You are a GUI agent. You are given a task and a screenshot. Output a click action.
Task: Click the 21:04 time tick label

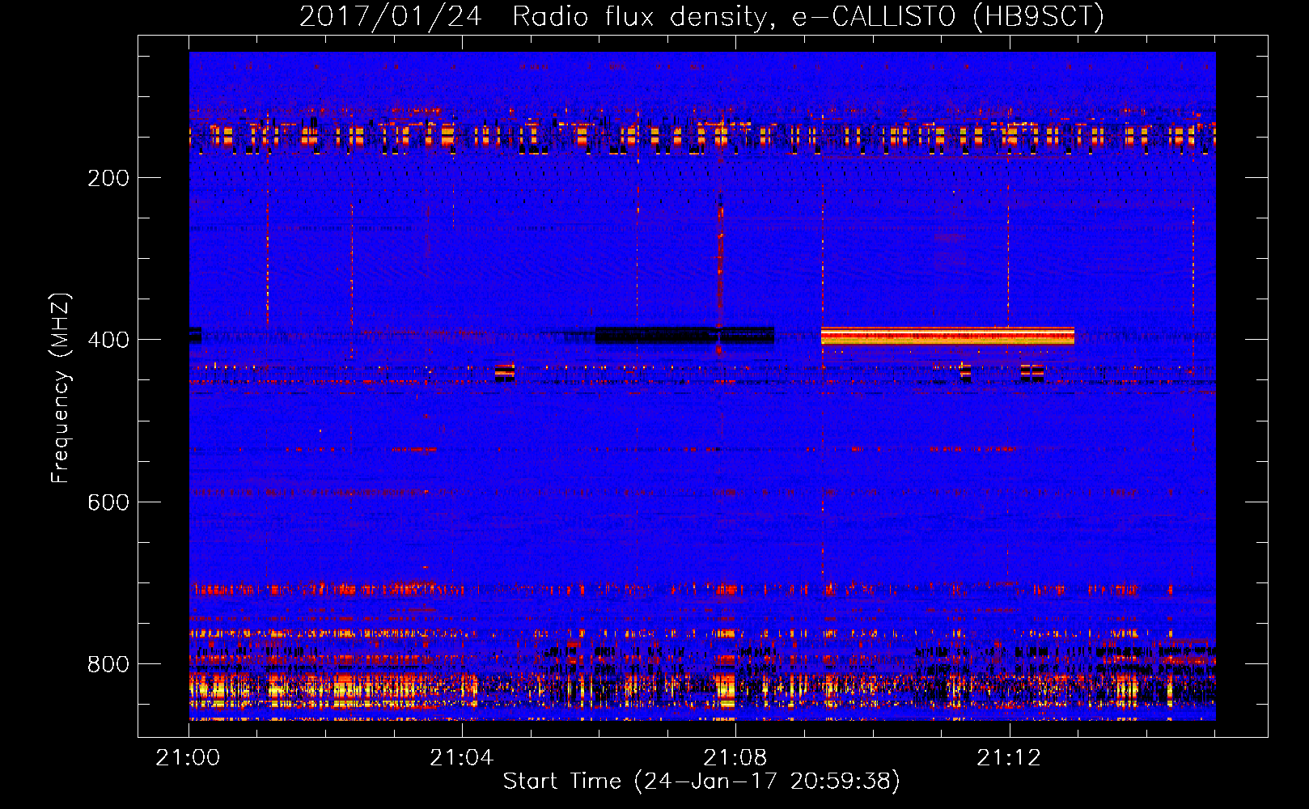tap(462, 758)
